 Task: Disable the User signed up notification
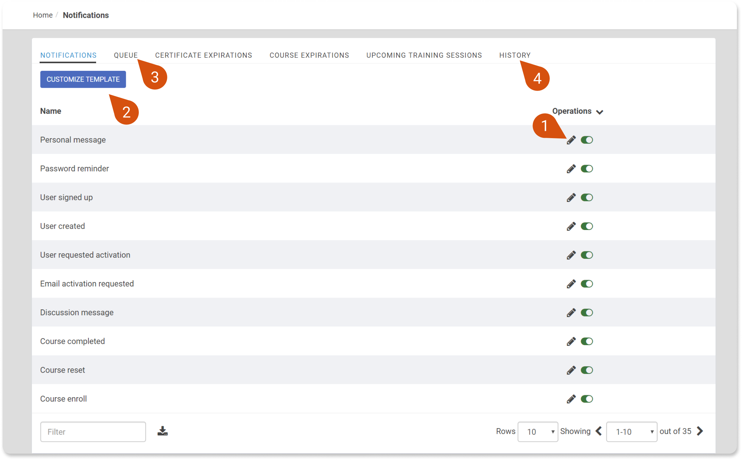click(x=587, y=197)
